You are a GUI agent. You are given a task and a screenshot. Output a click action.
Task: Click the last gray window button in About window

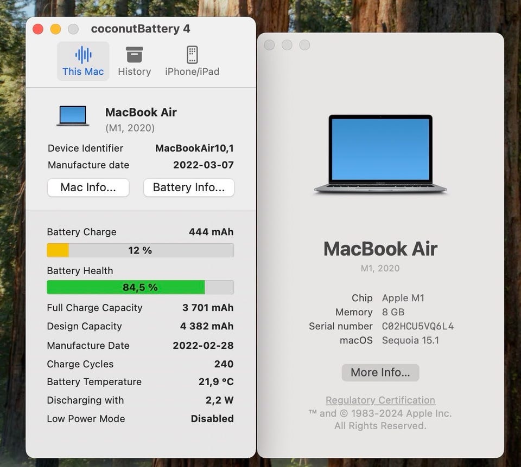point(304,45)
